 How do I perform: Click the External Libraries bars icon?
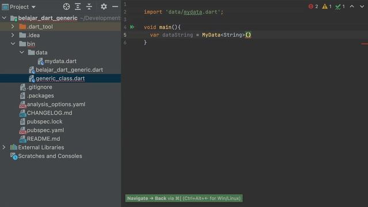(x=14, y=147)
